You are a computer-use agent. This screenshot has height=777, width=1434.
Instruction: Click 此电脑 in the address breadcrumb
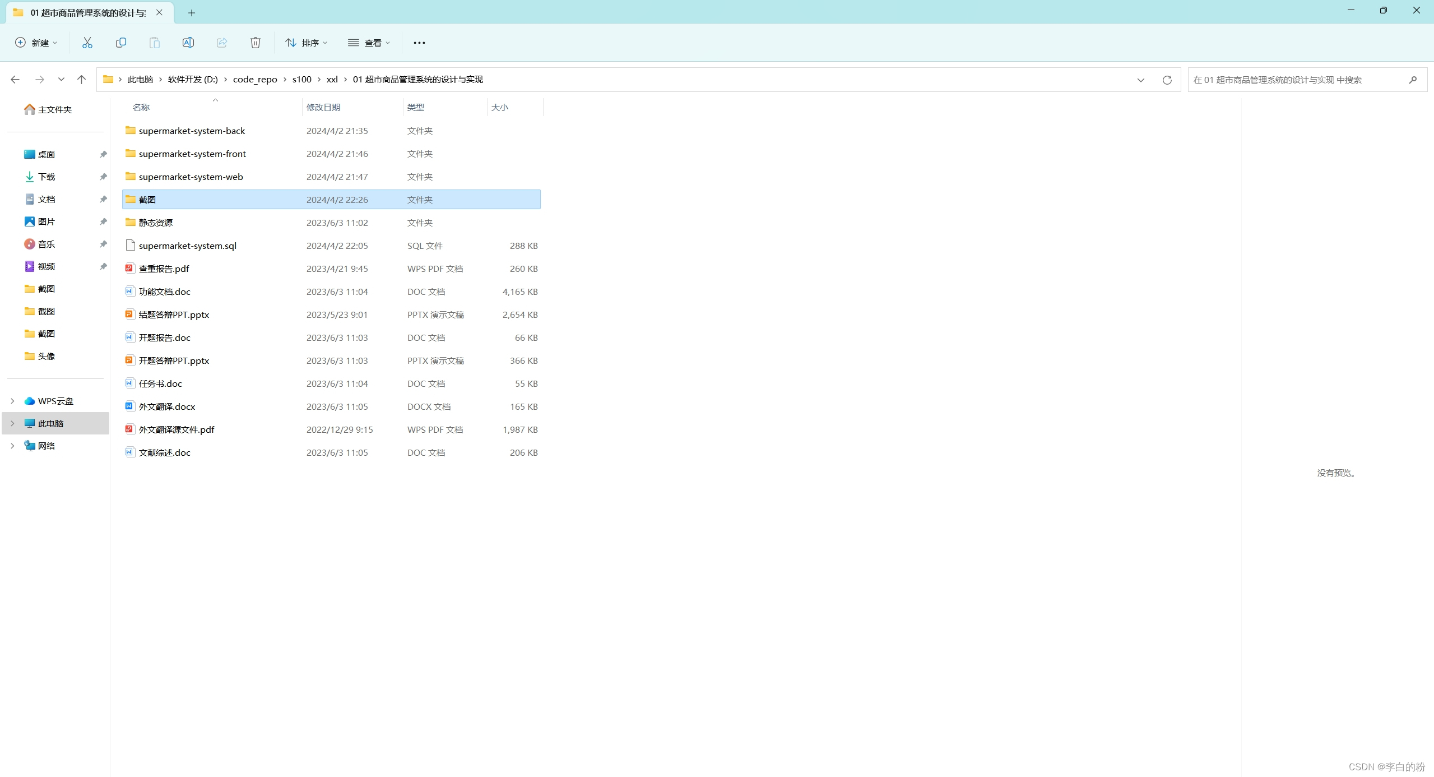click(140, 80)
